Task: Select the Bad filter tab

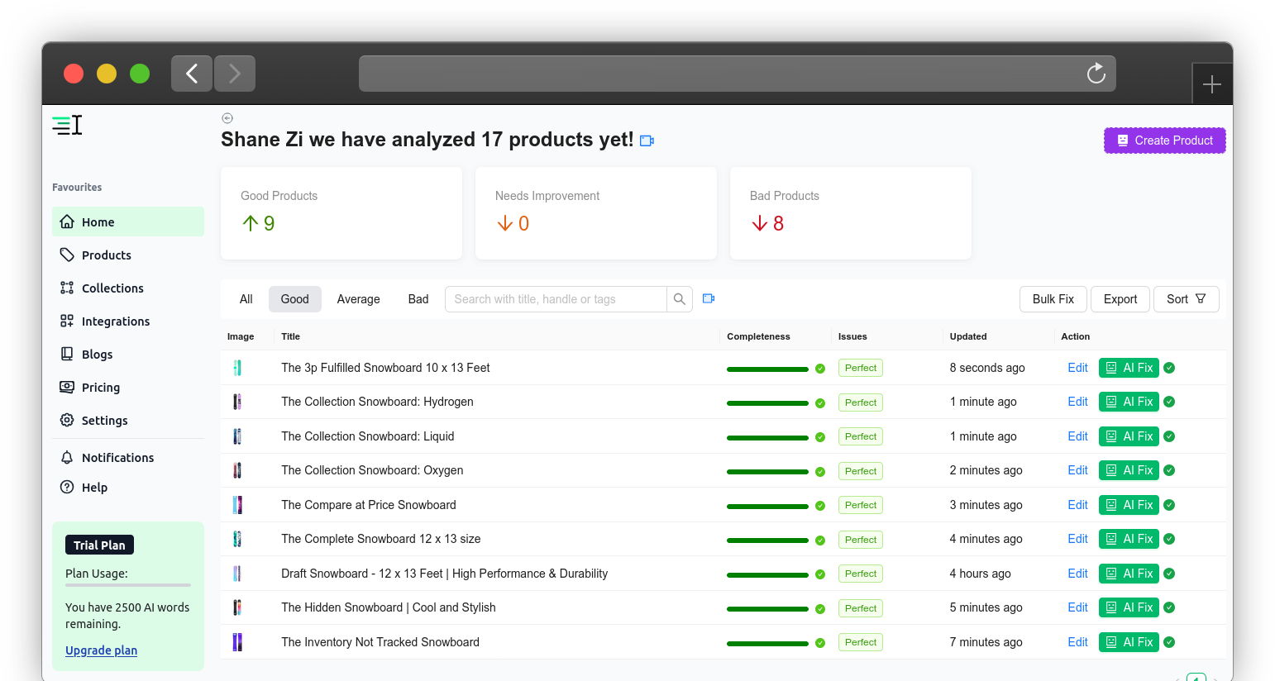Action: pyautogui.click(x=418, y=299)
